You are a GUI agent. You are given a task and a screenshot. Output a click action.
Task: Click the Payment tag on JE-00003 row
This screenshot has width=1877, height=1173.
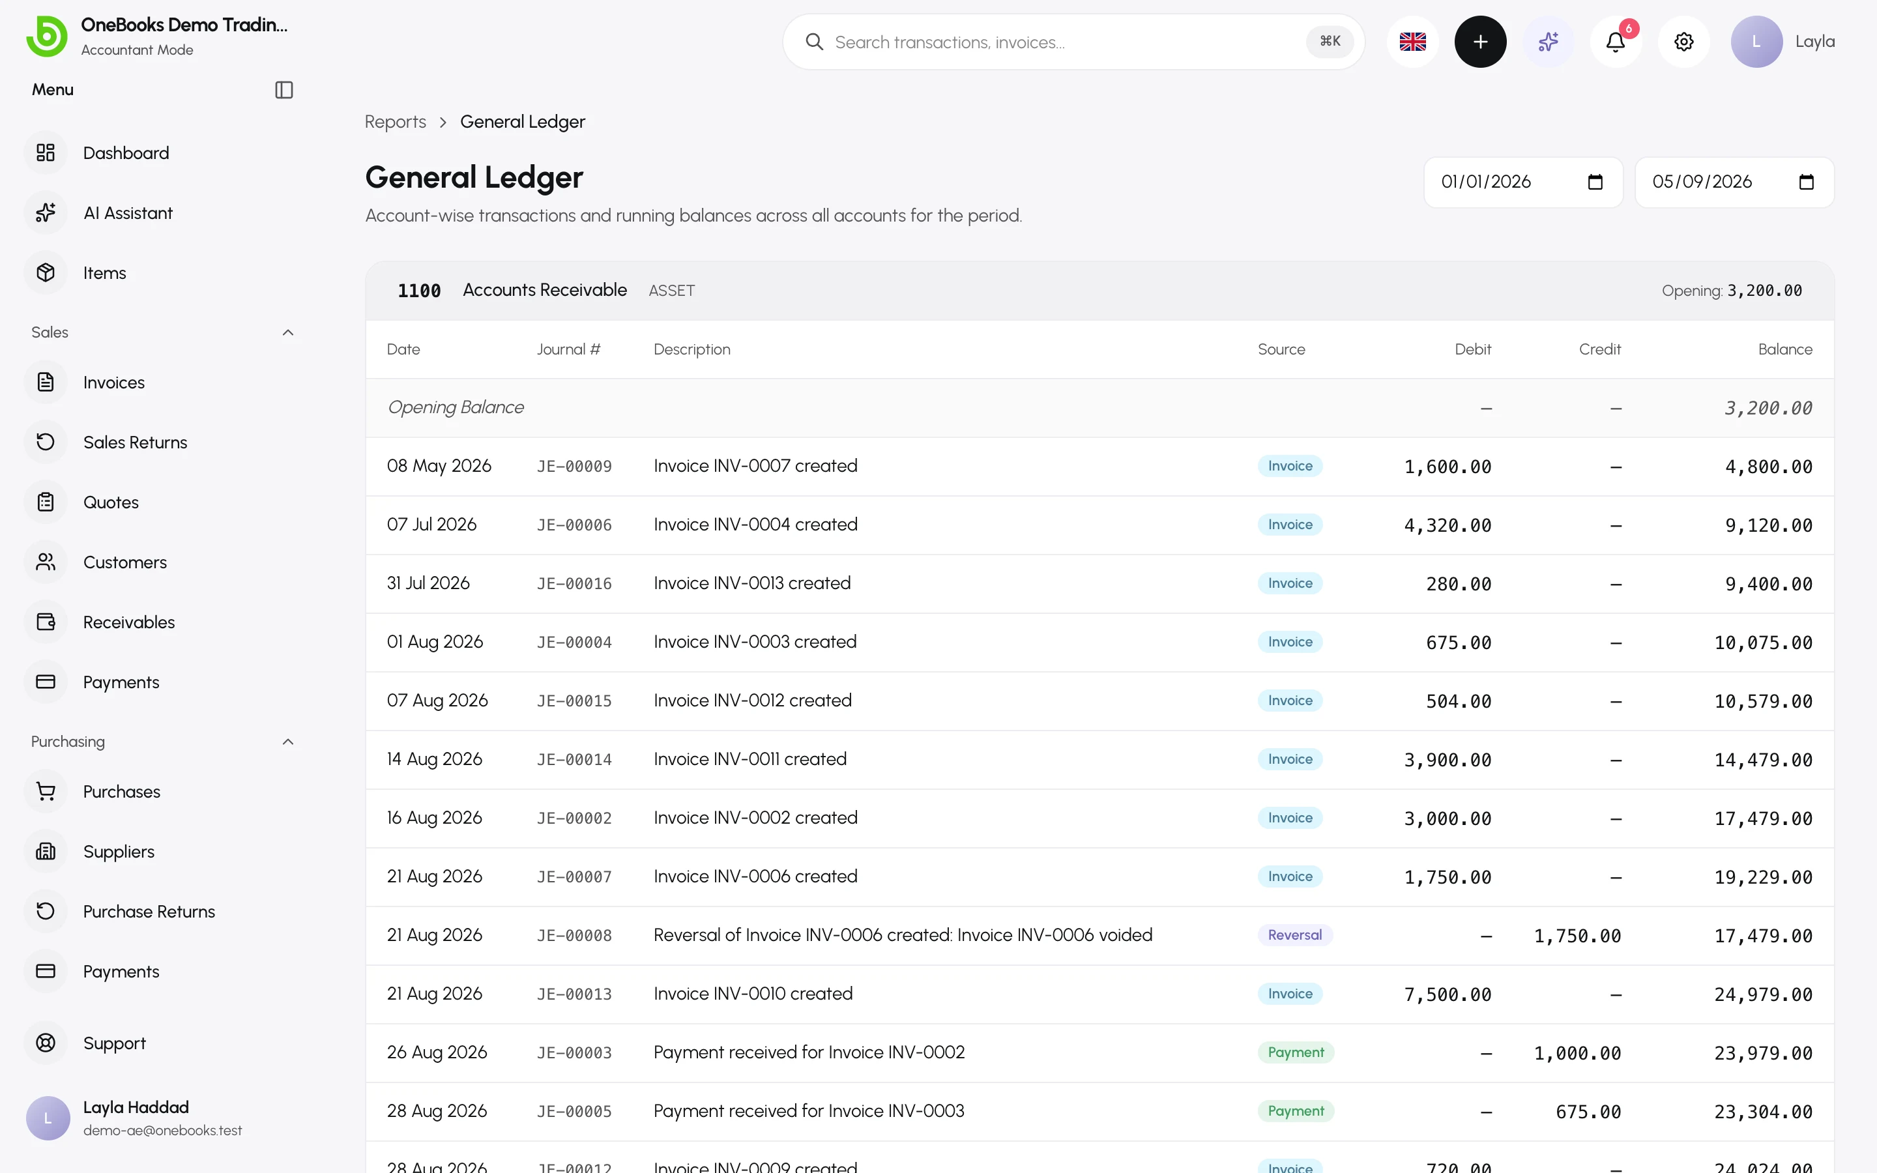(x=1295, y=1052)
